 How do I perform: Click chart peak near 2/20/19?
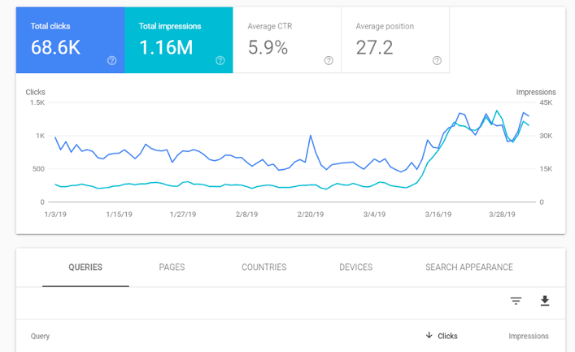click(311, 136)
